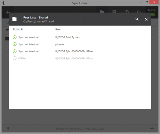This screenshot has height=134, width=160.
Task: Open the notifications list icon in toolbar
Action: [114, 11]
